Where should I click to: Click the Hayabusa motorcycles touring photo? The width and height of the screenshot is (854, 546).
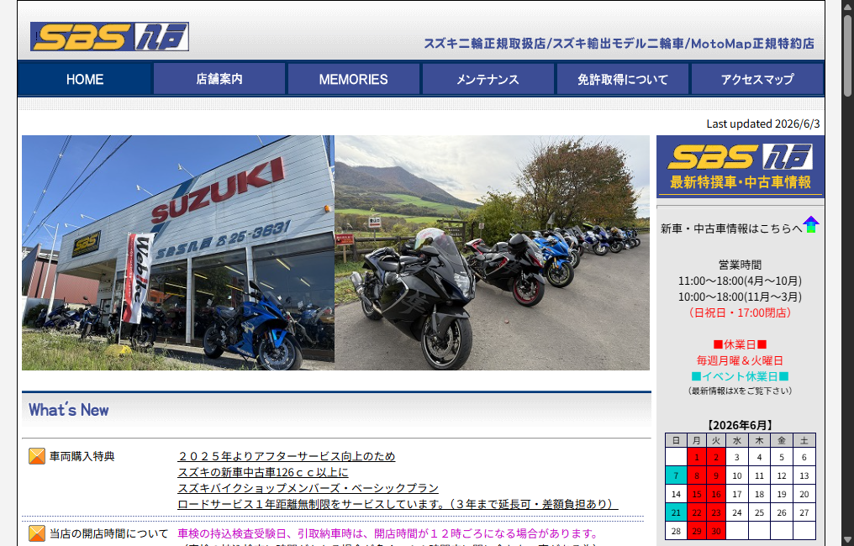coord(492,253)
